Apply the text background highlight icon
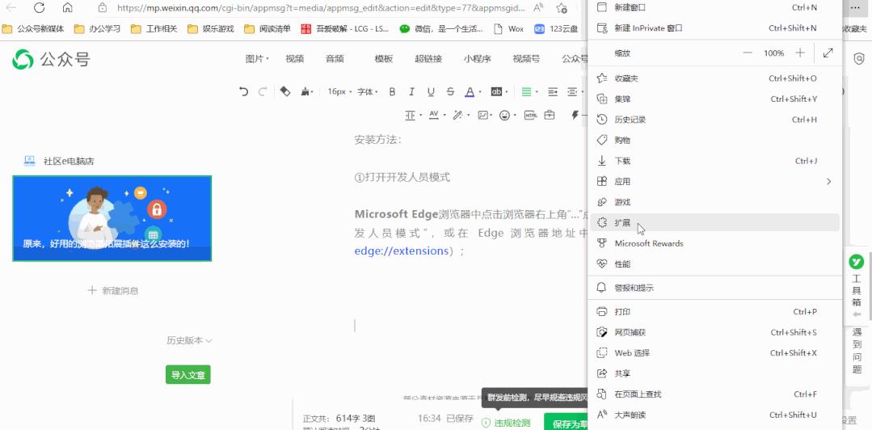This screenshot has height=430, width=872. 496,92
